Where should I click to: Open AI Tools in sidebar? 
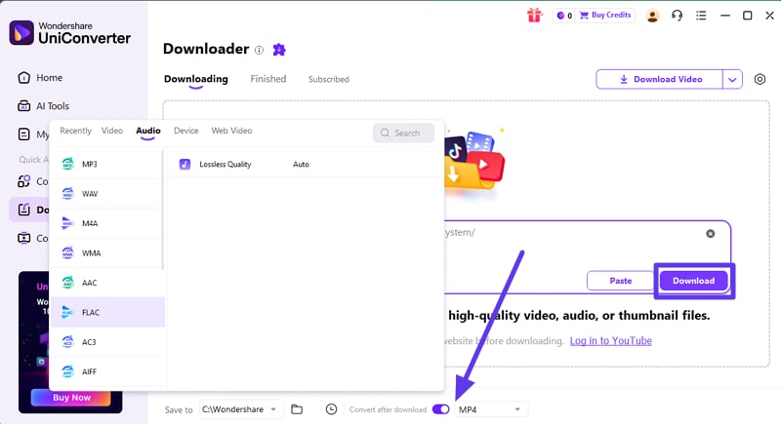click(x=44, y=106)
